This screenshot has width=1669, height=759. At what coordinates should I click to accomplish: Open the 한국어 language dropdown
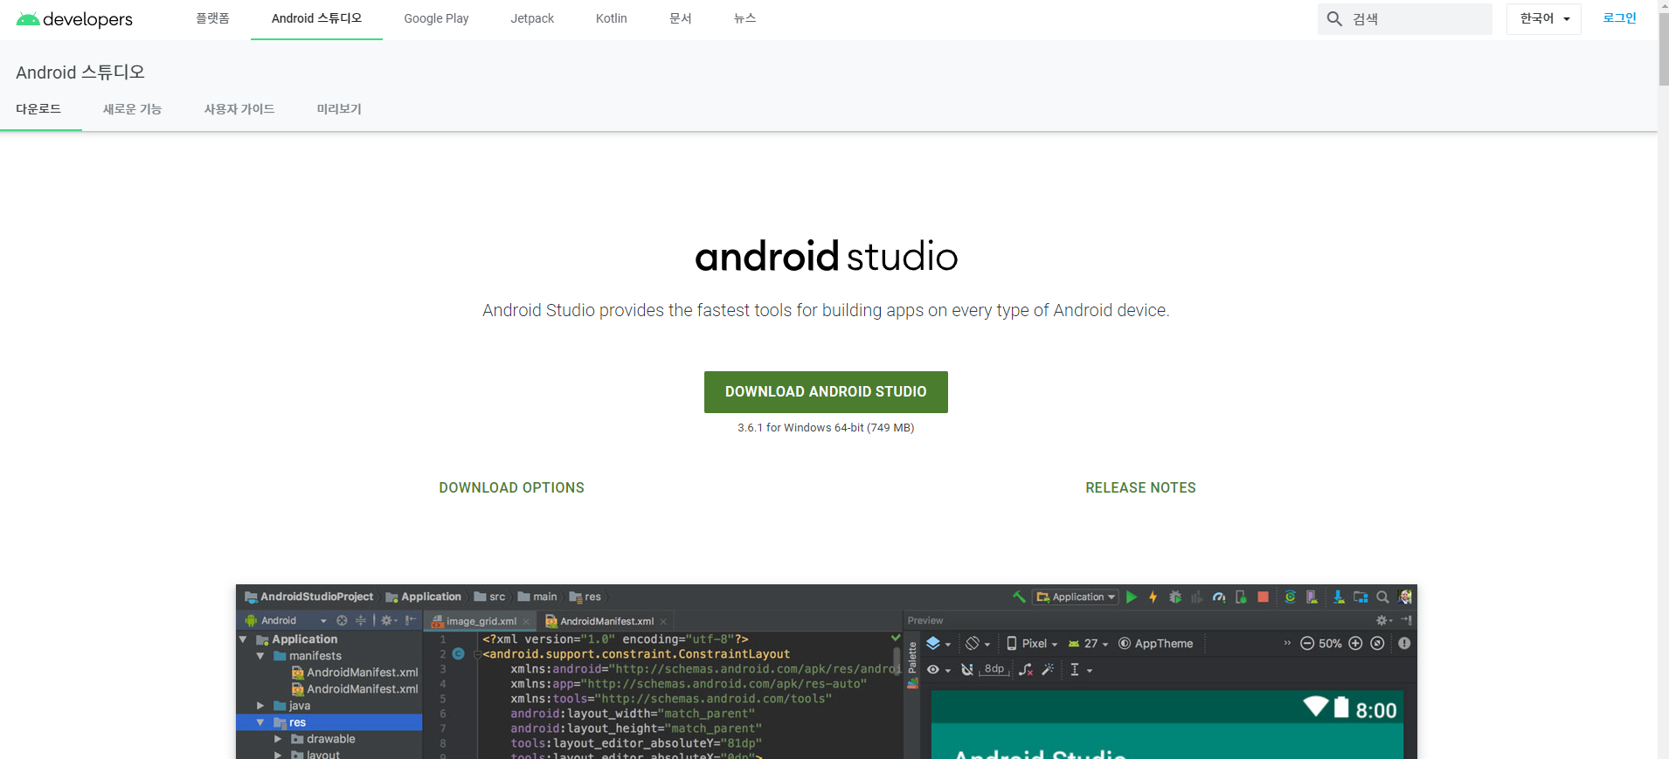pyautogui.click(x=1544, y=18)
